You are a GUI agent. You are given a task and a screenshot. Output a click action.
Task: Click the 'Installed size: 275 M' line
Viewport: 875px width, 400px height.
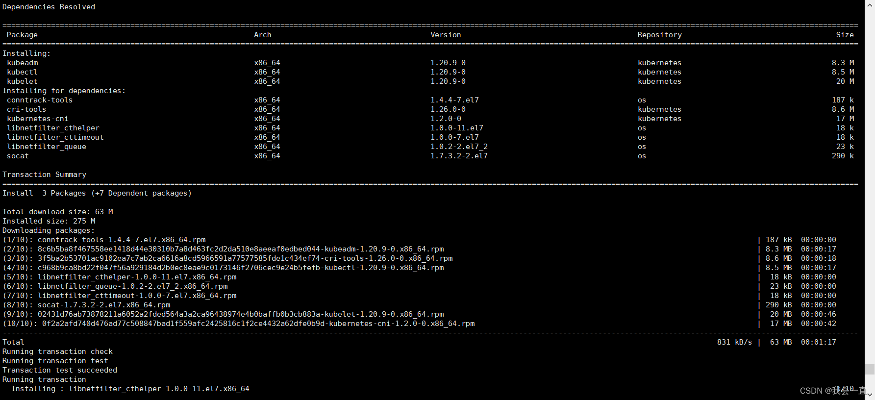point(49,221)
